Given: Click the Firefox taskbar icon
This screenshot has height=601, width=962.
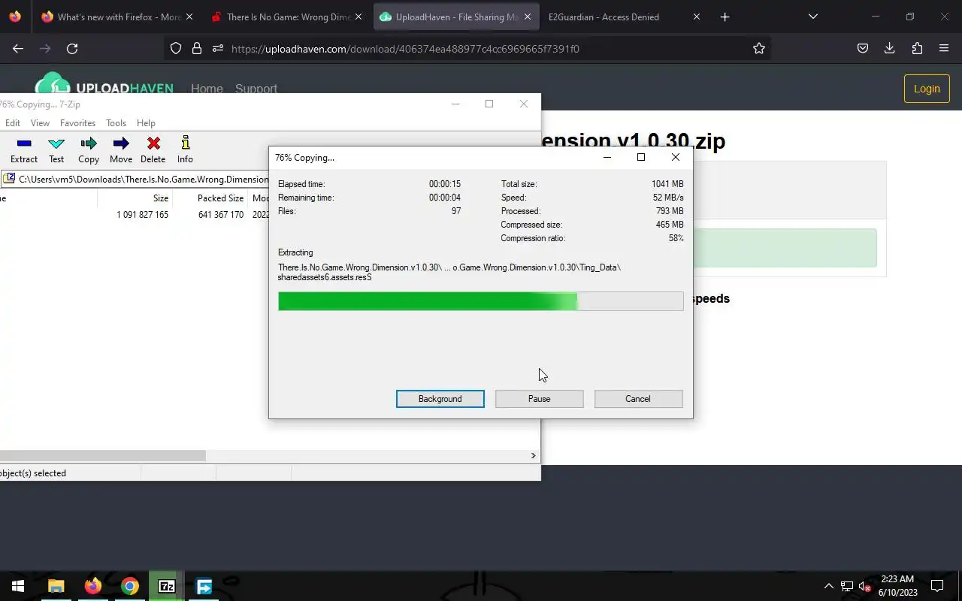Looking at the screenshot, I should pyautogui.click(x=93, y=586).
